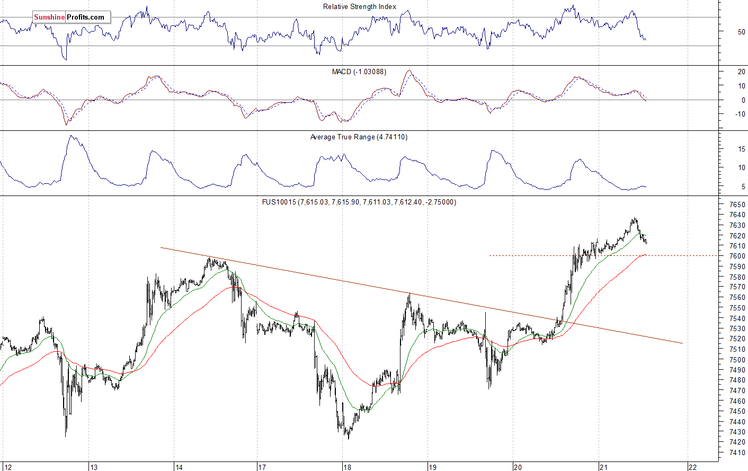The height and width of the screenshot is (471, 748).
Task: Click date label 18 on the time axis
Action: pyautogui.click(x=347, y=467)
